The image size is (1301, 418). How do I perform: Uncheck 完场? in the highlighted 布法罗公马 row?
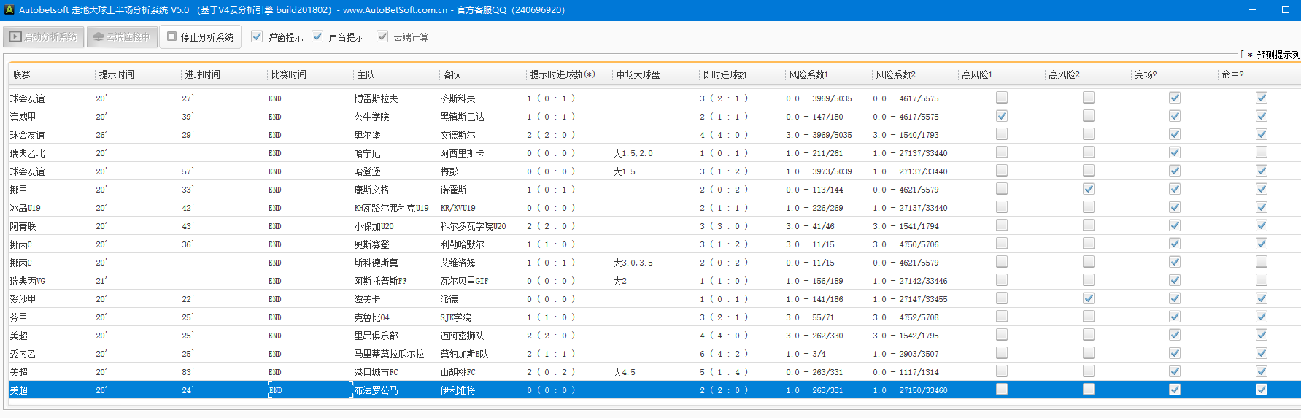point(1175,390)
